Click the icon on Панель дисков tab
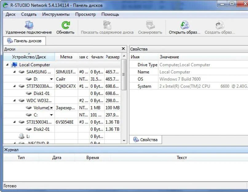Image resolution: width=248 pixels, height=192 pixels. click(10, 41)
